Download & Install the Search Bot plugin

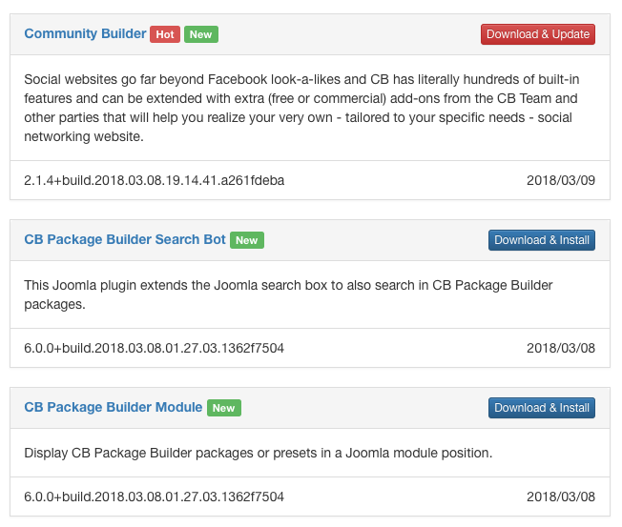[x=542, y=240]
